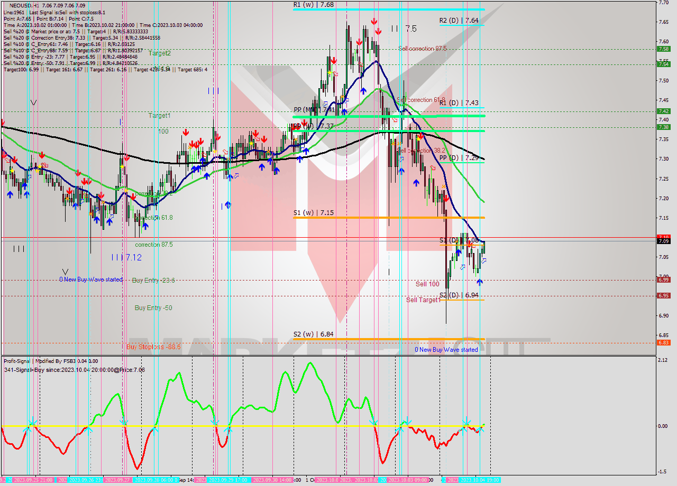Click the green 7.58 price tag

[663, 49]
